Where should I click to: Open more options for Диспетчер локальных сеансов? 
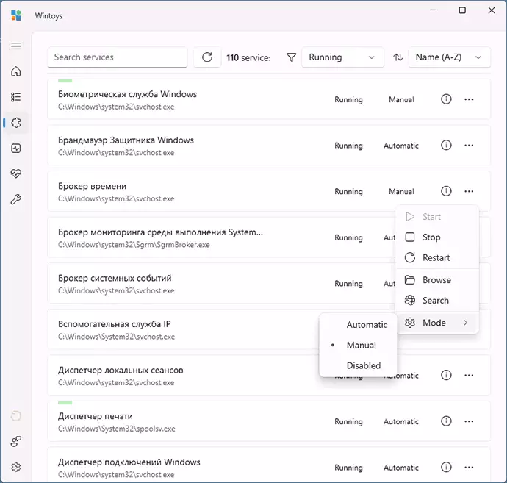tap(469, 375)
